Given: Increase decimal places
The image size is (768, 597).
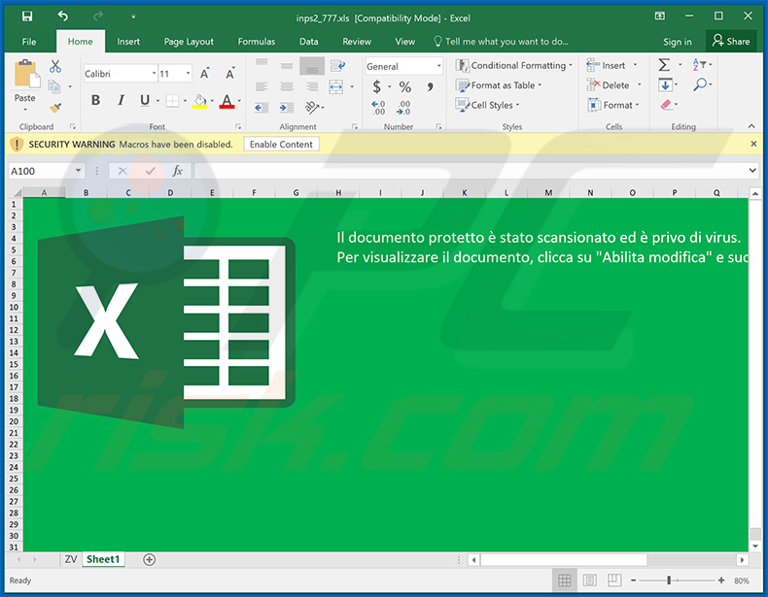Looking at the screenshot, I should 378,108.
